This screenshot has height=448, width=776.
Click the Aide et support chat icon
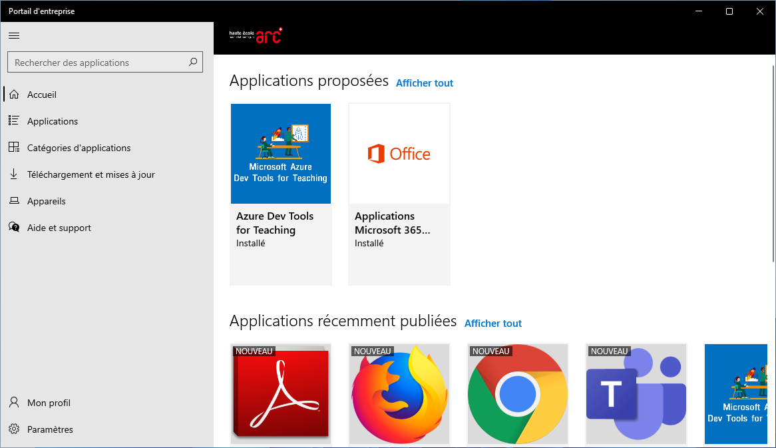point(14,228)
